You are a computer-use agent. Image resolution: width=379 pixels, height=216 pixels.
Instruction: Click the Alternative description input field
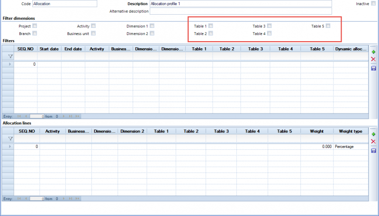(x=241, y=11)
